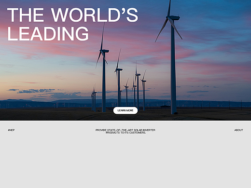Click 'THE WORLD'S LEADING' headline
The height and width of the screenshot is (188, 251).
(72, 24)
